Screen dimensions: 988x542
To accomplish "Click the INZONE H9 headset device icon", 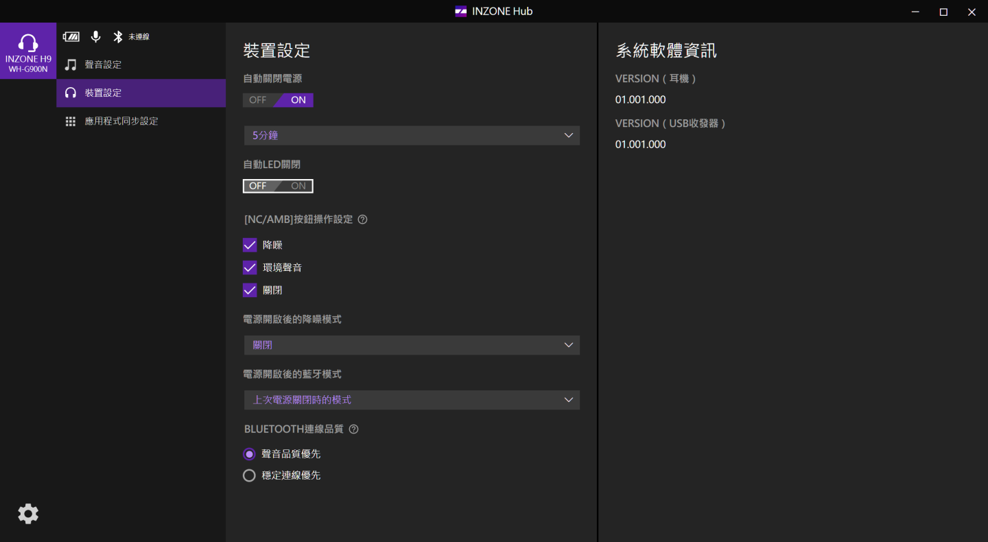I will coord(28,51).
